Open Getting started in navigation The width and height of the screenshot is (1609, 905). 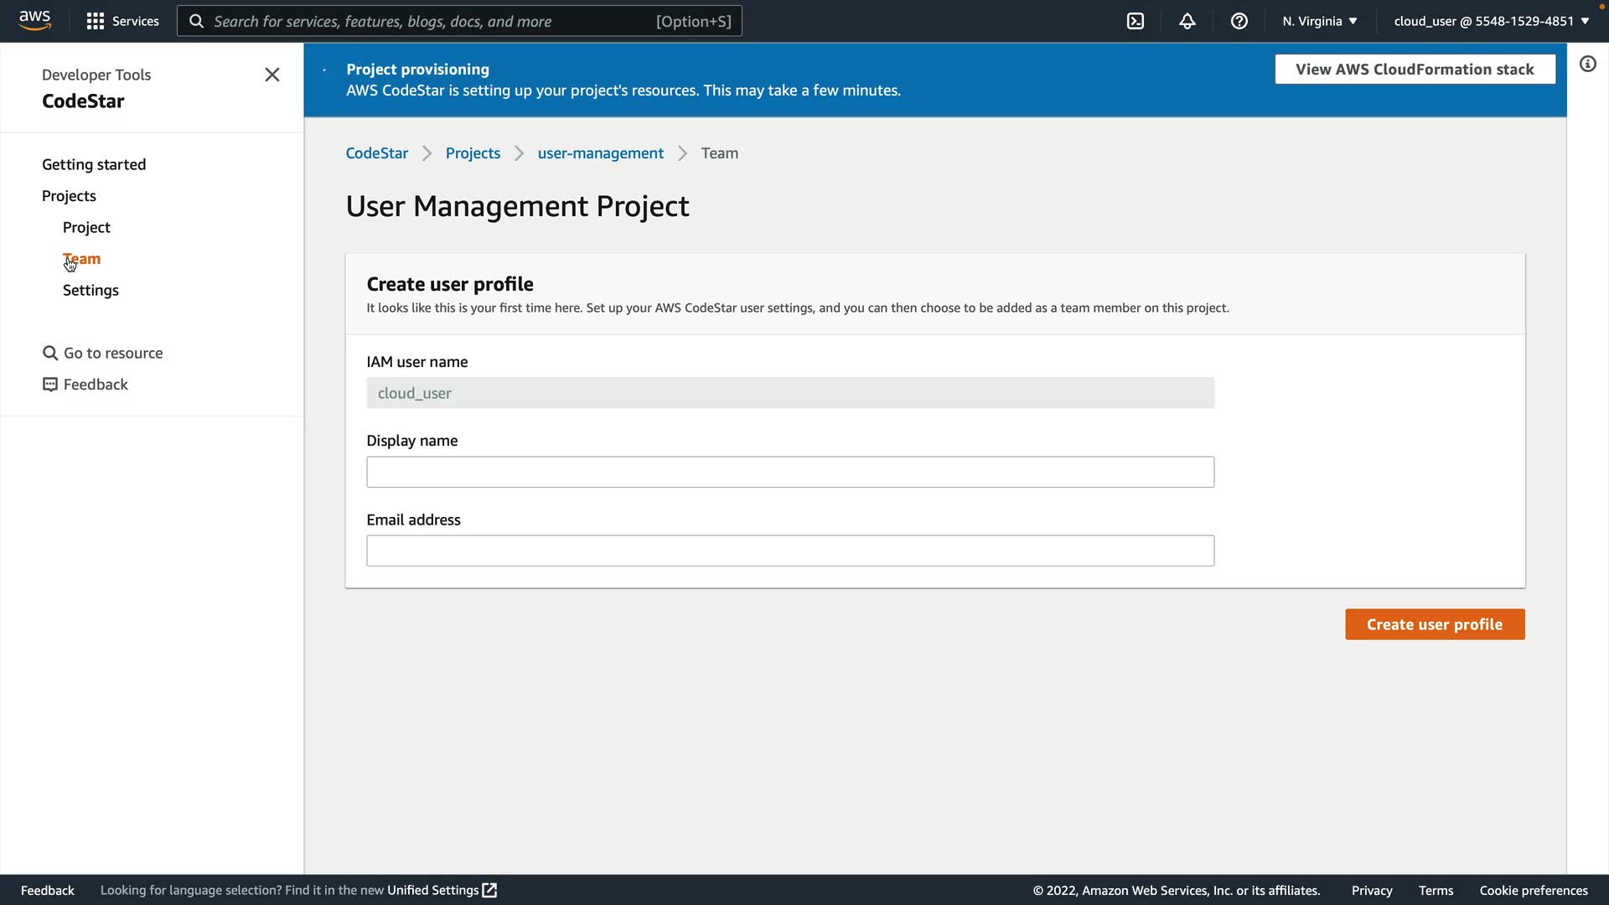(x=94, y=164)
